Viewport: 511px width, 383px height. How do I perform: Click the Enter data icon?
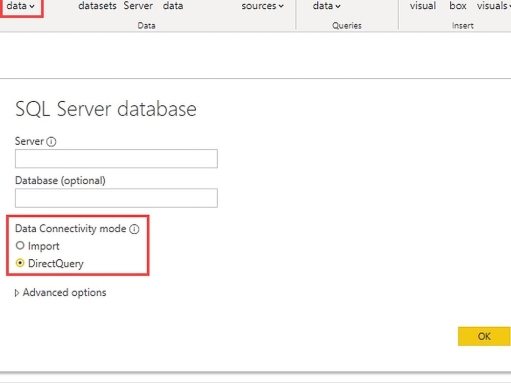point(173,6)
